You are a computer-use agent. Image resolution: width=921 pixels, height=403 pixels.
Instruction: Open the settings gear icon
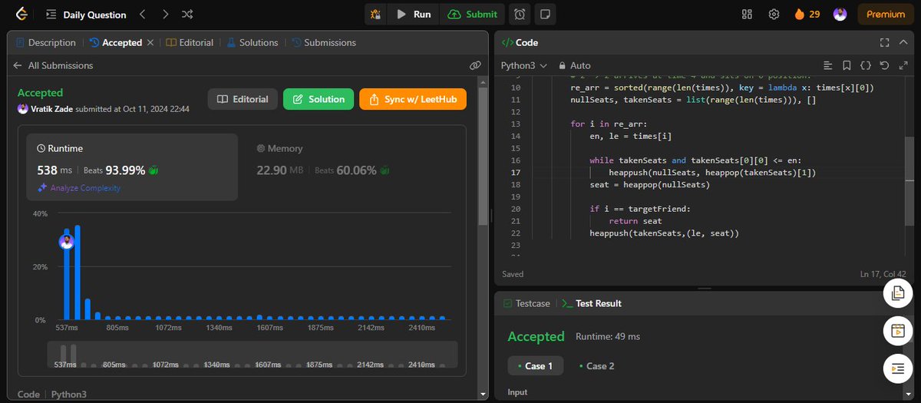(774, 14)
